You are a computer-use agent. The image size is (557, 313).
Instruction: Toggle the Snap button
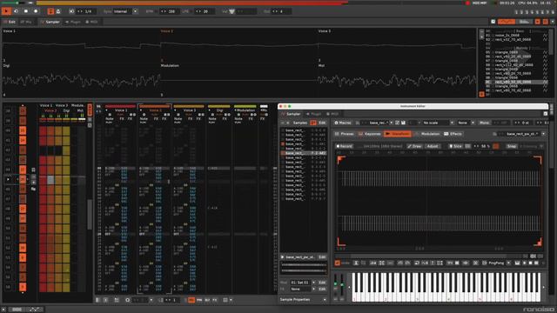(x=512, y=146)
